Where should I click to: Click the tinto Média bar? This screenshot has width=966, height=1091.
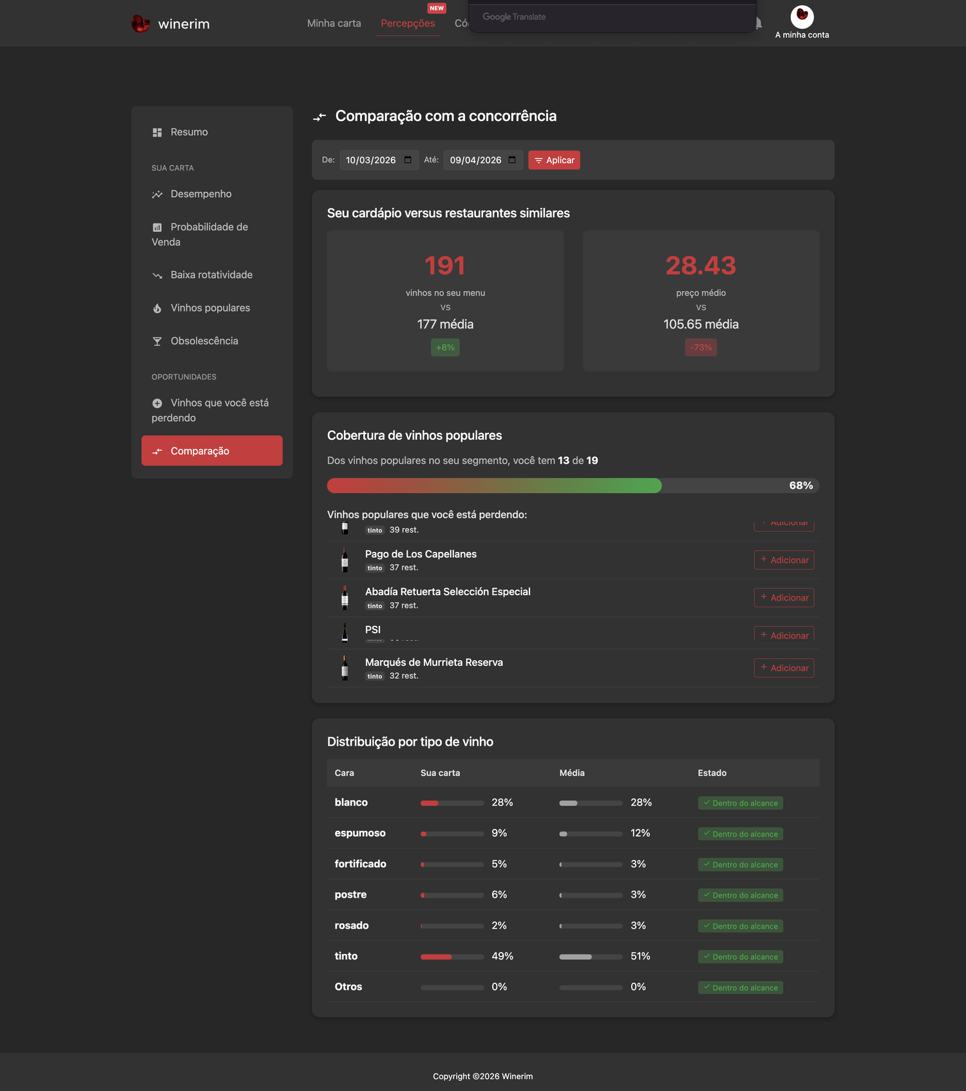click(591, 957)
